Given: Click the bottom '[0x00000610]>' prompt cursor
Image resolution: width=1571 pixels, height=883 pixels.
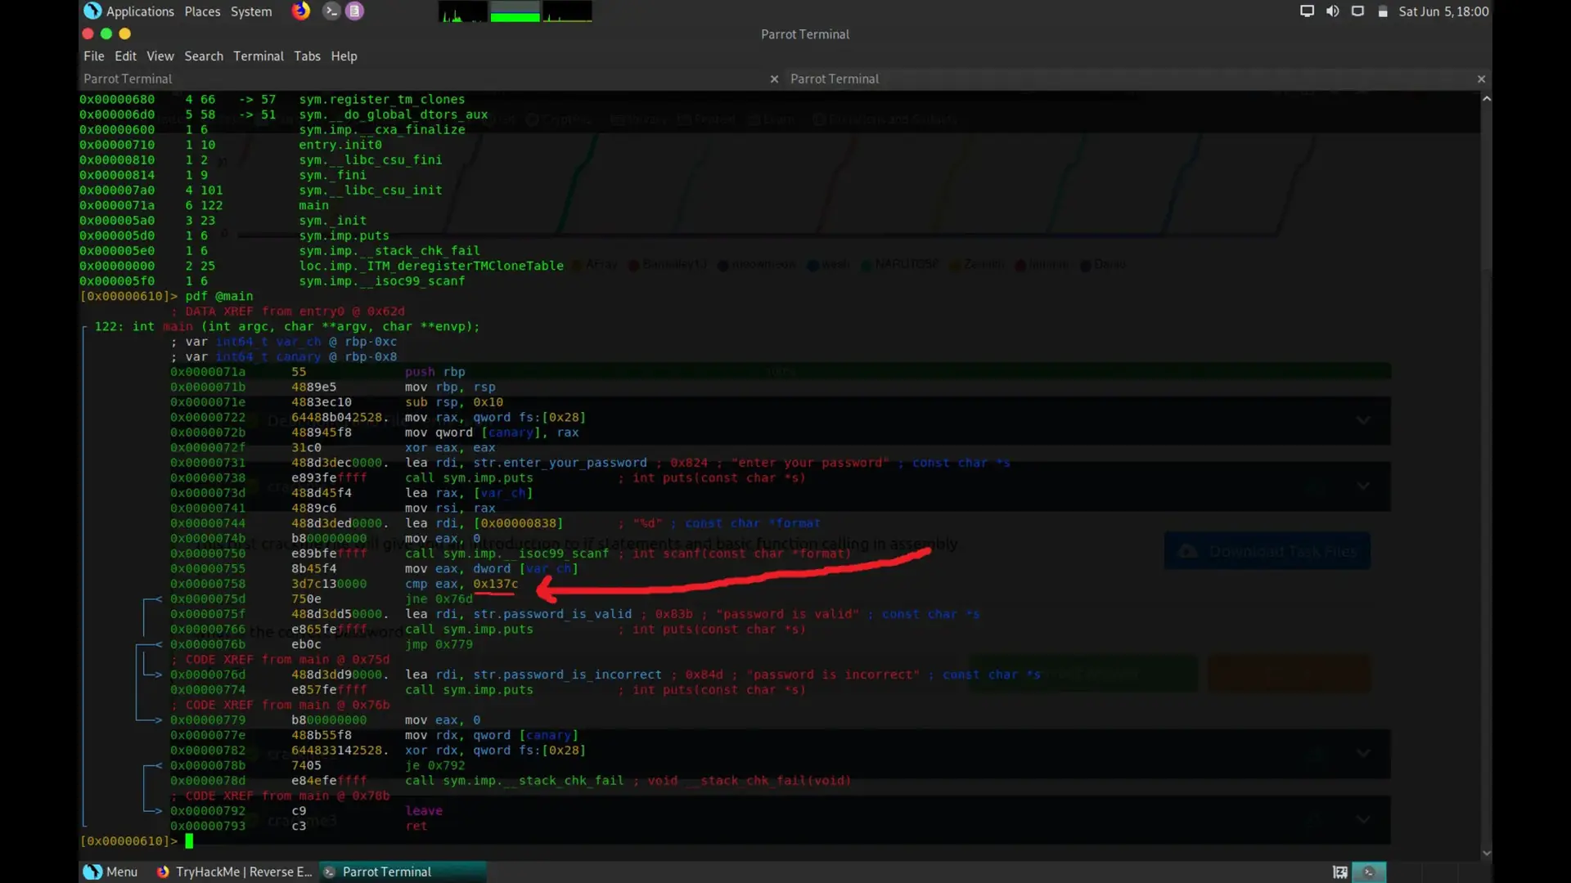Looking at the screenshot, I should coord(189,841).
